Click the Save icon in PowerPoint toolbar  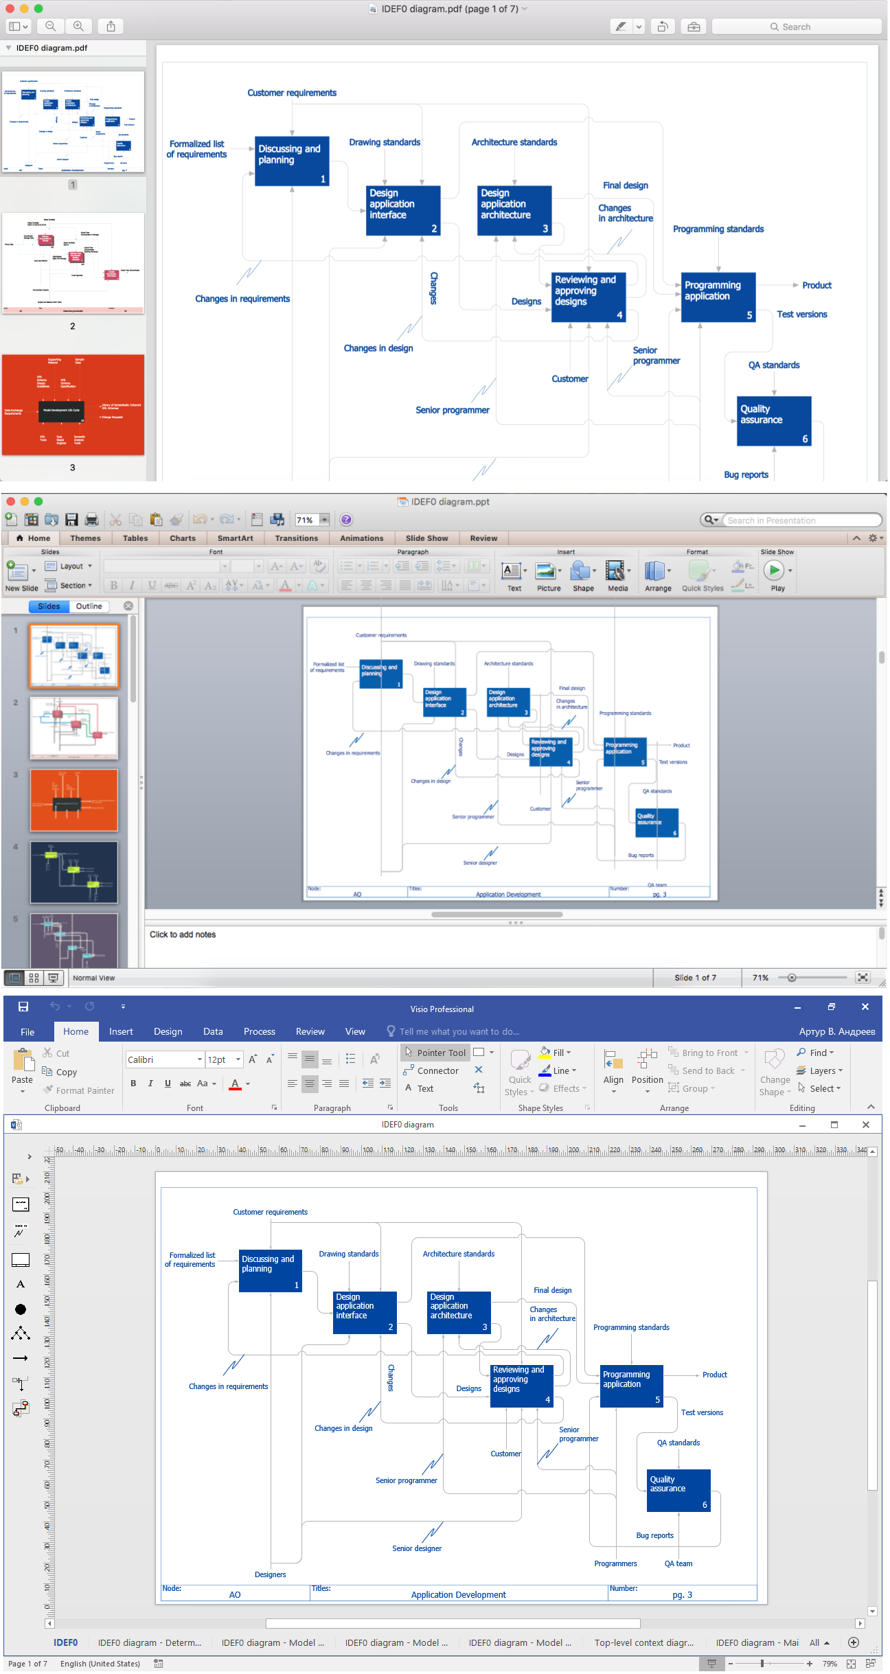click(x=71, y=520)
